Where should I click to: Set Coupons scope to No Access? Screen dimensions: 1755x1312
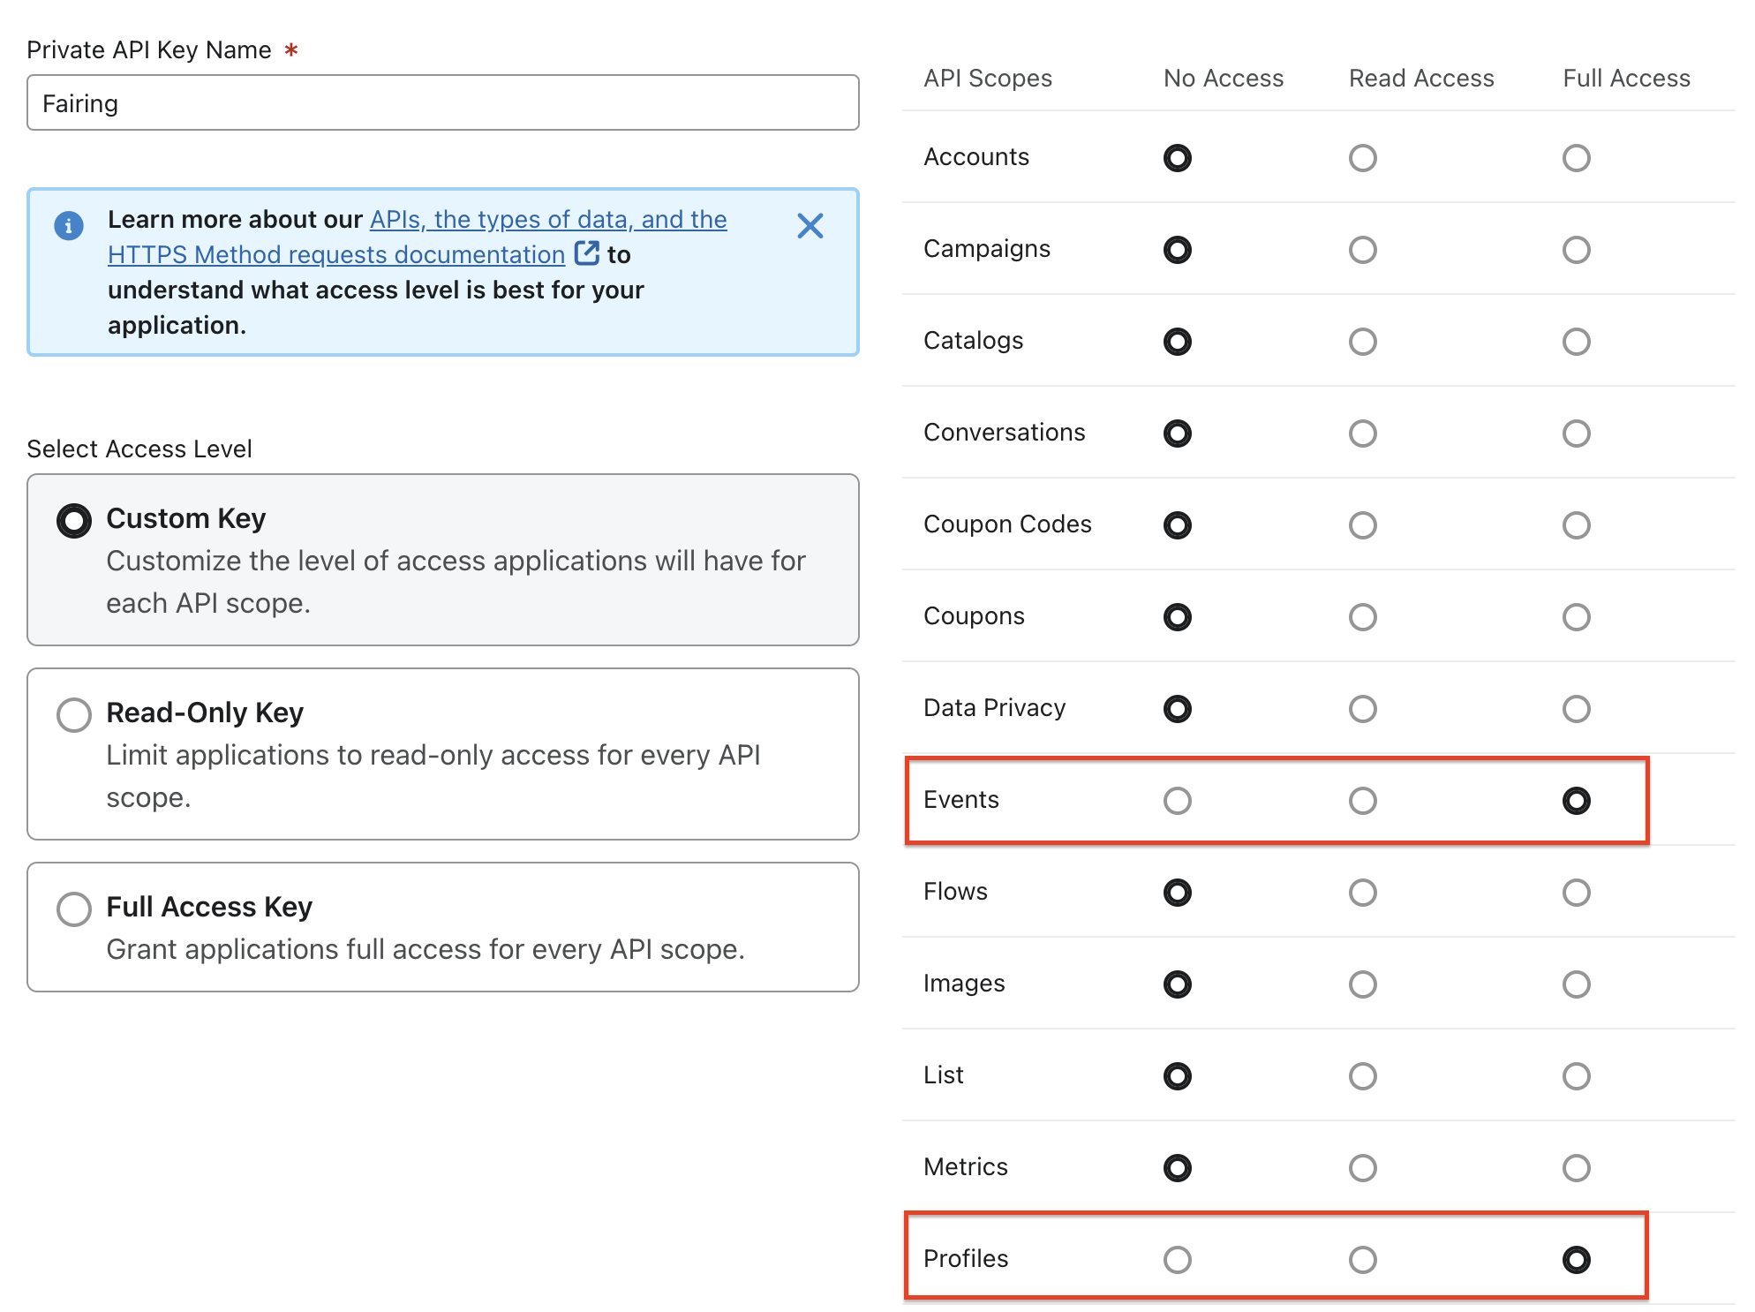(1177, 617)
